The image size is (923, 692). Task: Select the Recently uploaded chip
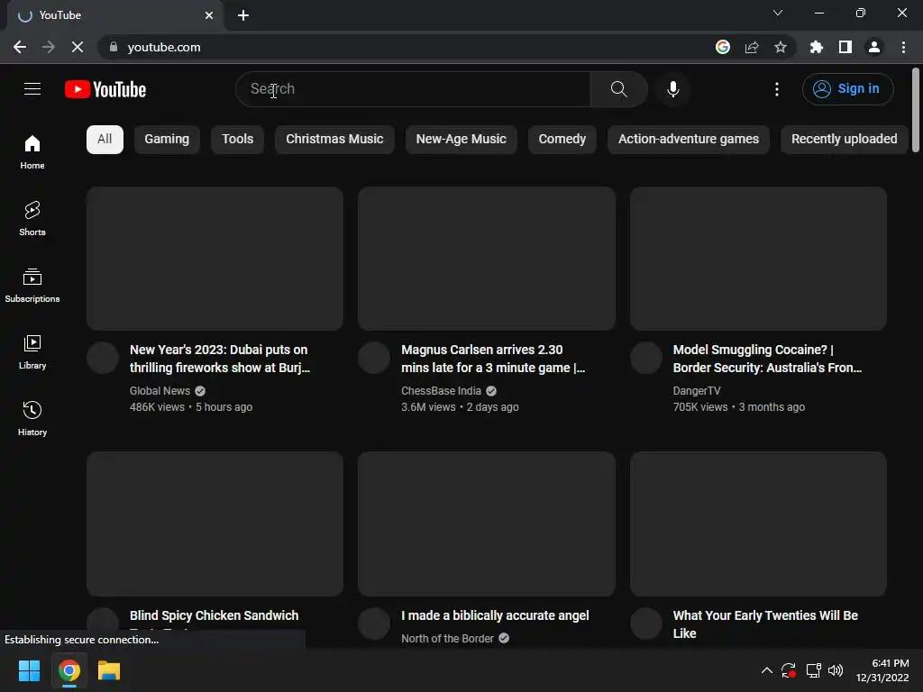click(x=844, y=140)
